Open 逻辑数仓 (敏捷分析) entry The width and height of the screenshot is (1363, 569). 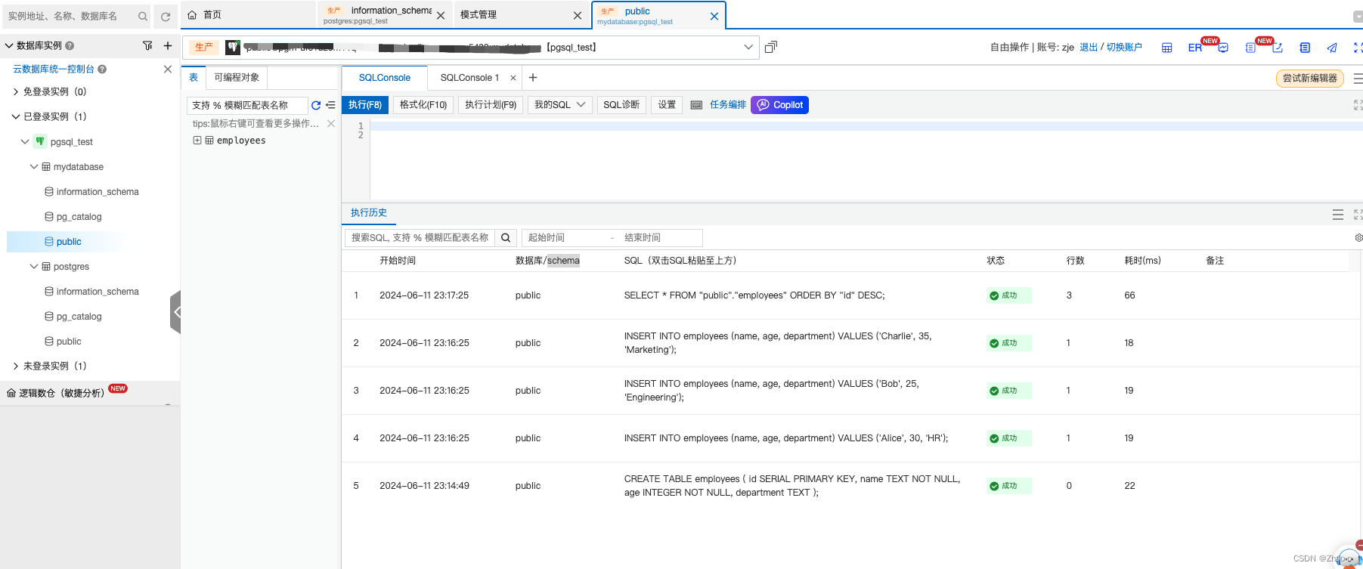pyautogui.click(x=61, y=393)
